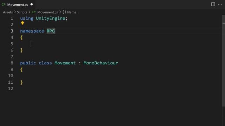Open the Scripts breadcrumb segment
This screenshot has height=126, width=225.
click(22, 12)
